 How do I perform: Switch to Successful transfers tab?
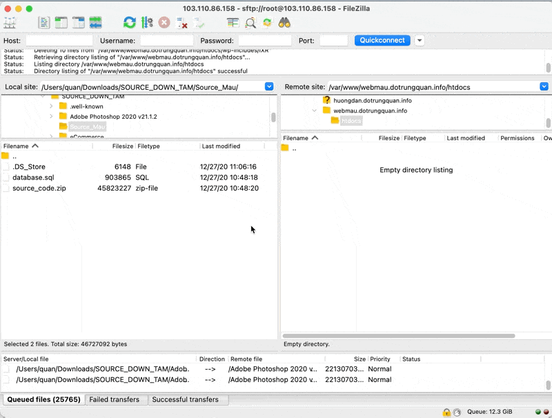click(185, 399)
